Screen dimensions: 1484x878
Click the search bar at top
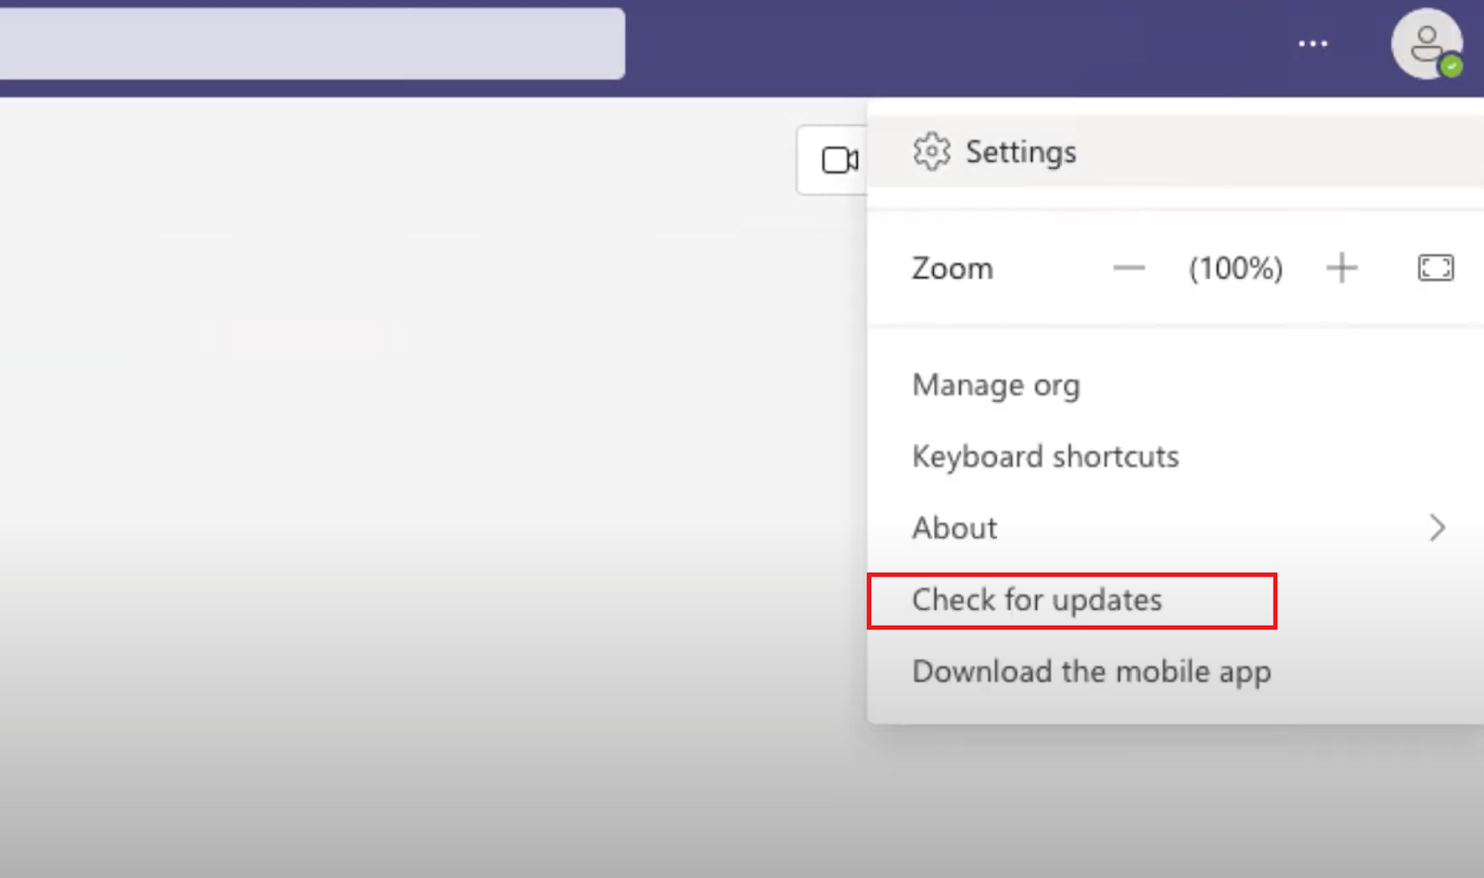click(x=312, y=44)
